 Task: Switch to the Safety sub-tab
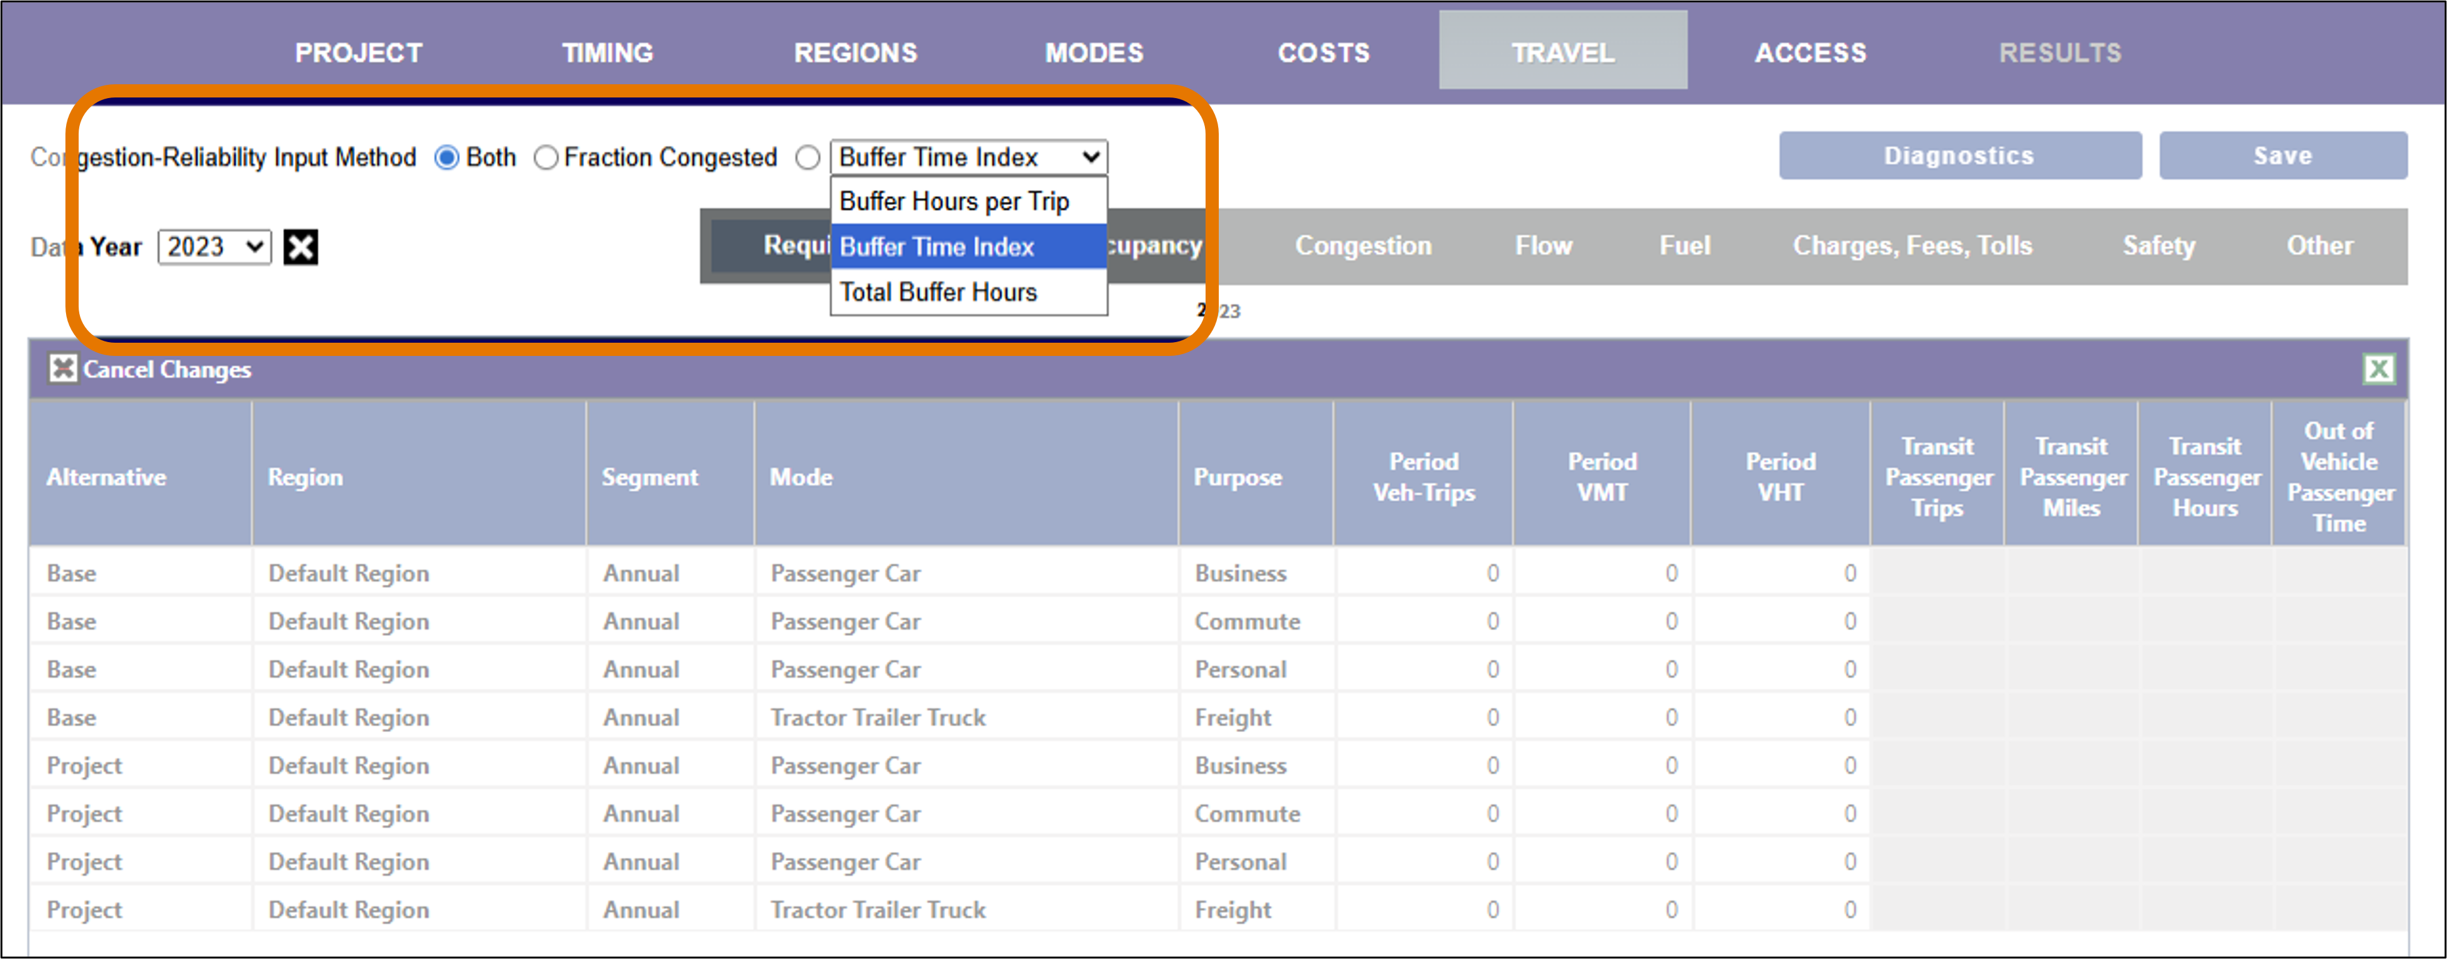(x=2159, y=246)
